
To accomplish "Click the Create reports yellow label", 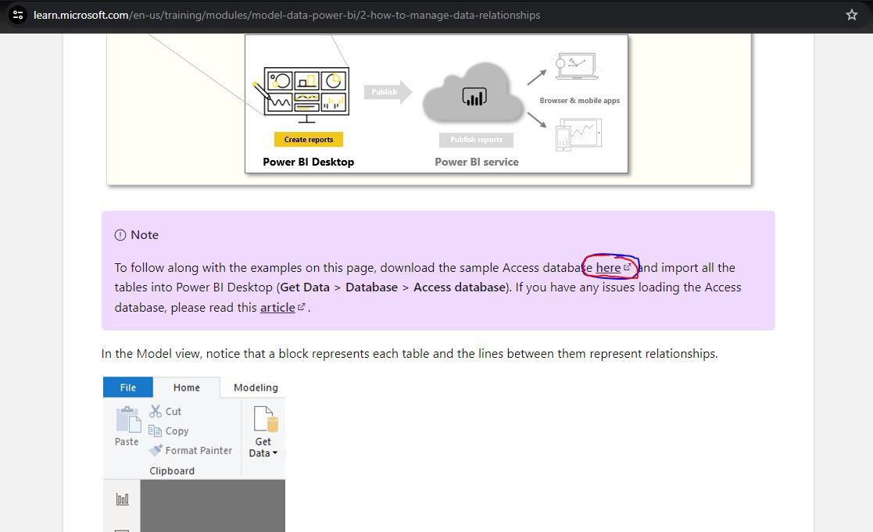I will click(x=309, y=139).
